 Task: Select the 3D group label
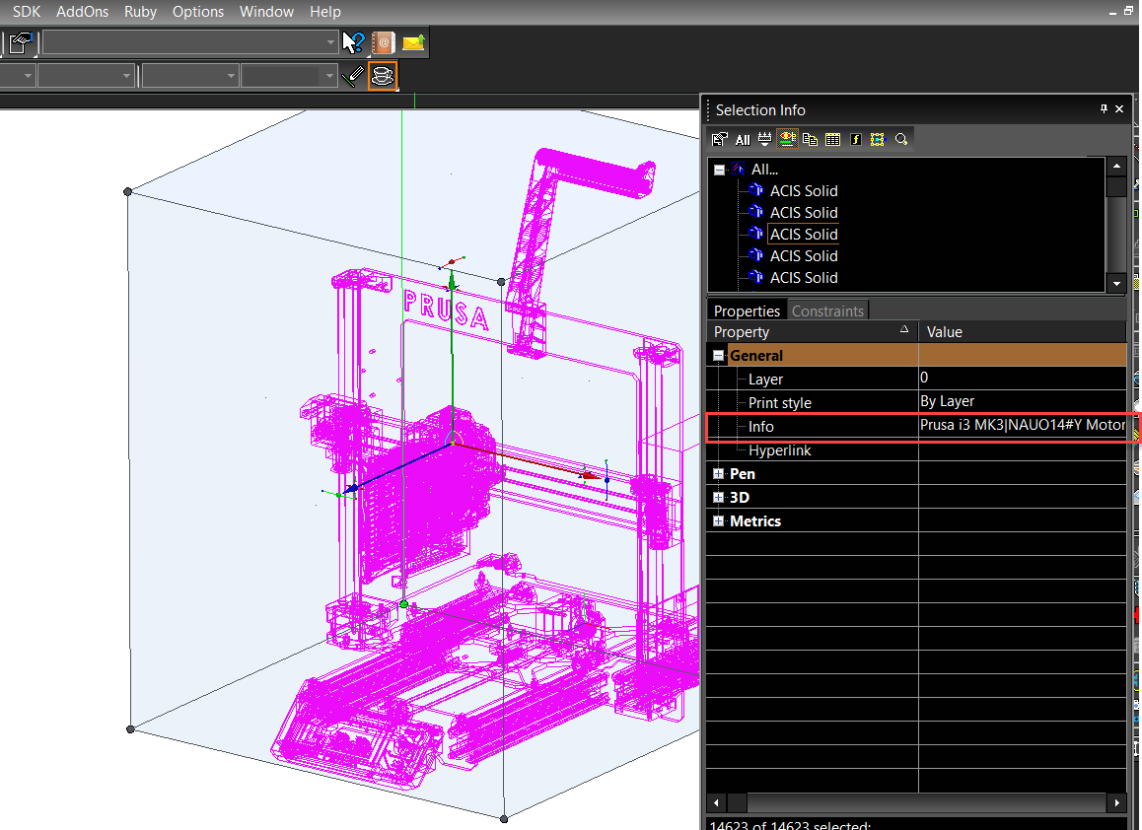(x=740, y=497)
